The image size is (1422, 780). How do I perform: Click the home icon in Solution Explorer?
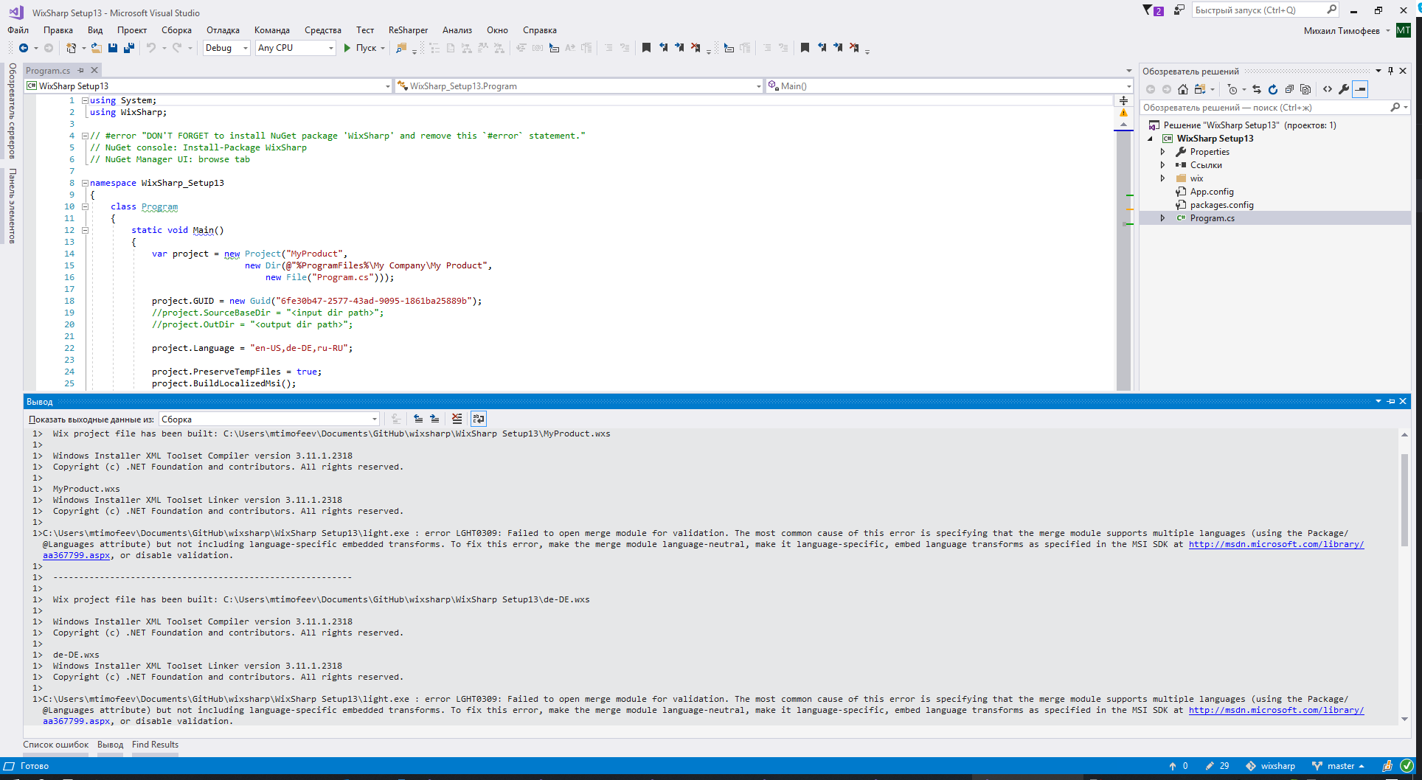click(x=1183, y=89)
